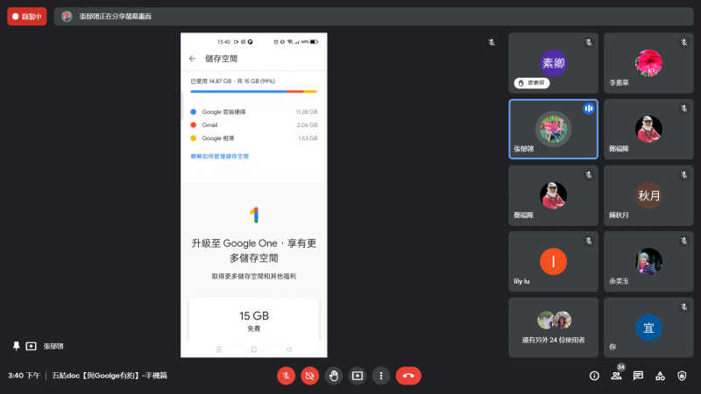Image resolution: width=701 pixels, height=394 pixels.
Task: Click the meeting title at bottom left
Action: [x=109, y=376]
